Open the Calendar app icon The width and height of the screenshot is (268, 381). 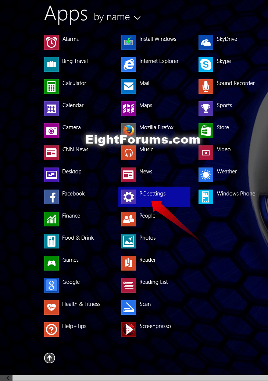(51, 109)
